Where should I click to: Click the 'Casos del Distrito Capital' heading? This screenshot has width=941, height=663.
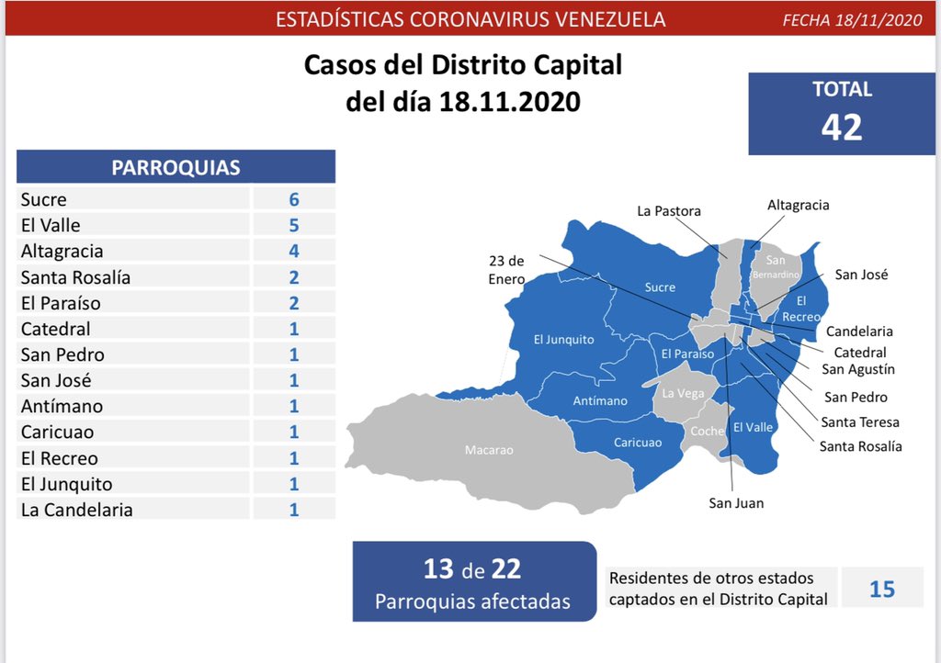(x=463, y=65)
